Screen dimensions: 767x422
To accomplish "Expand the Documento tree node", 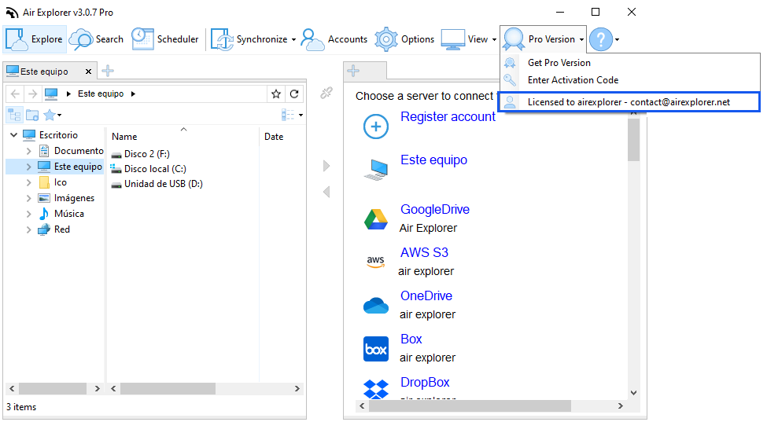I will (x=29, y=151).
